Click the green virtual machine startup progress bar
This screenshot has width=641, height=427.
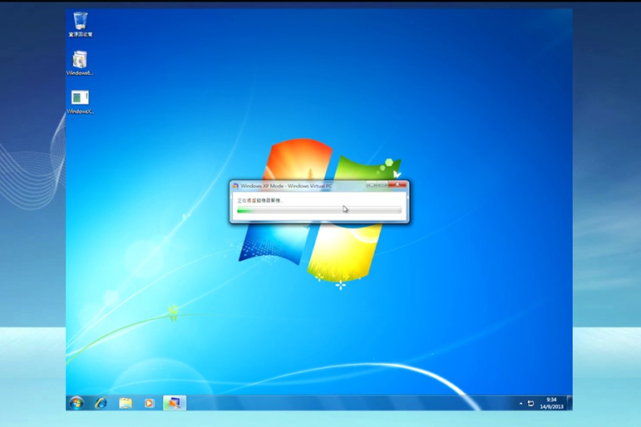pyautogui.click(x=319, y=210)
